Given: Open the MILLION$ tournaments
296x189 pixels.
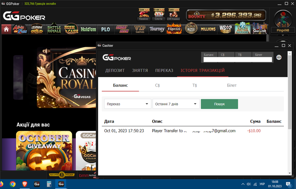Looking at the screenshot, I should [x=208, y=29].
